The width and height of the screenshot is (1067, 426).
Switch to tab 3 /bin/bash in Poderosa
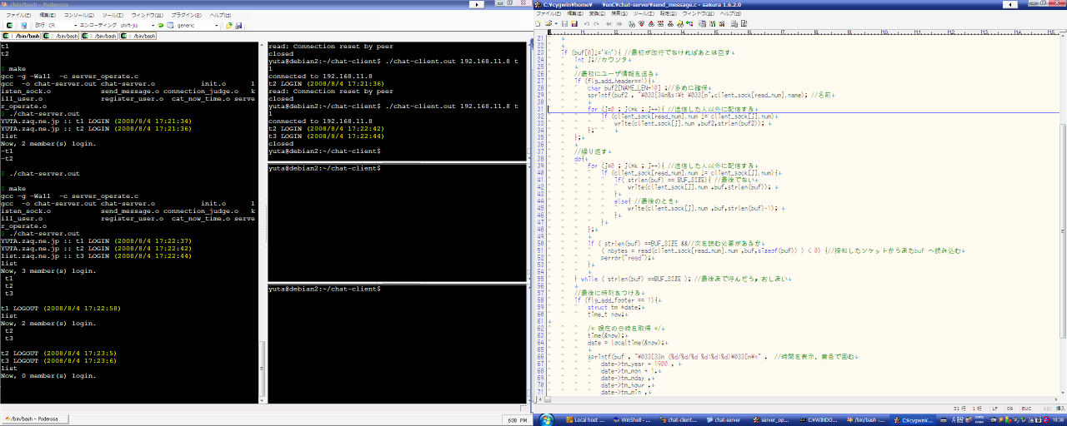click(x=99, y=36)
